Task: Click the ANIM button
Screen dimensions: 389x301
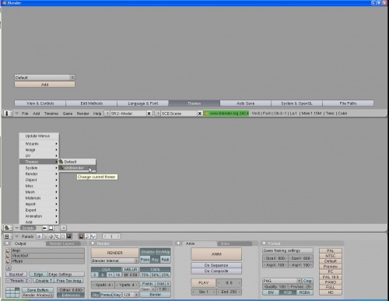Action: coord(216,254)
